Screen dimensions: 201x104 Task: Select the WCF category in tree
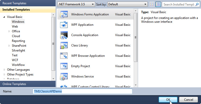tap(15, 60)
